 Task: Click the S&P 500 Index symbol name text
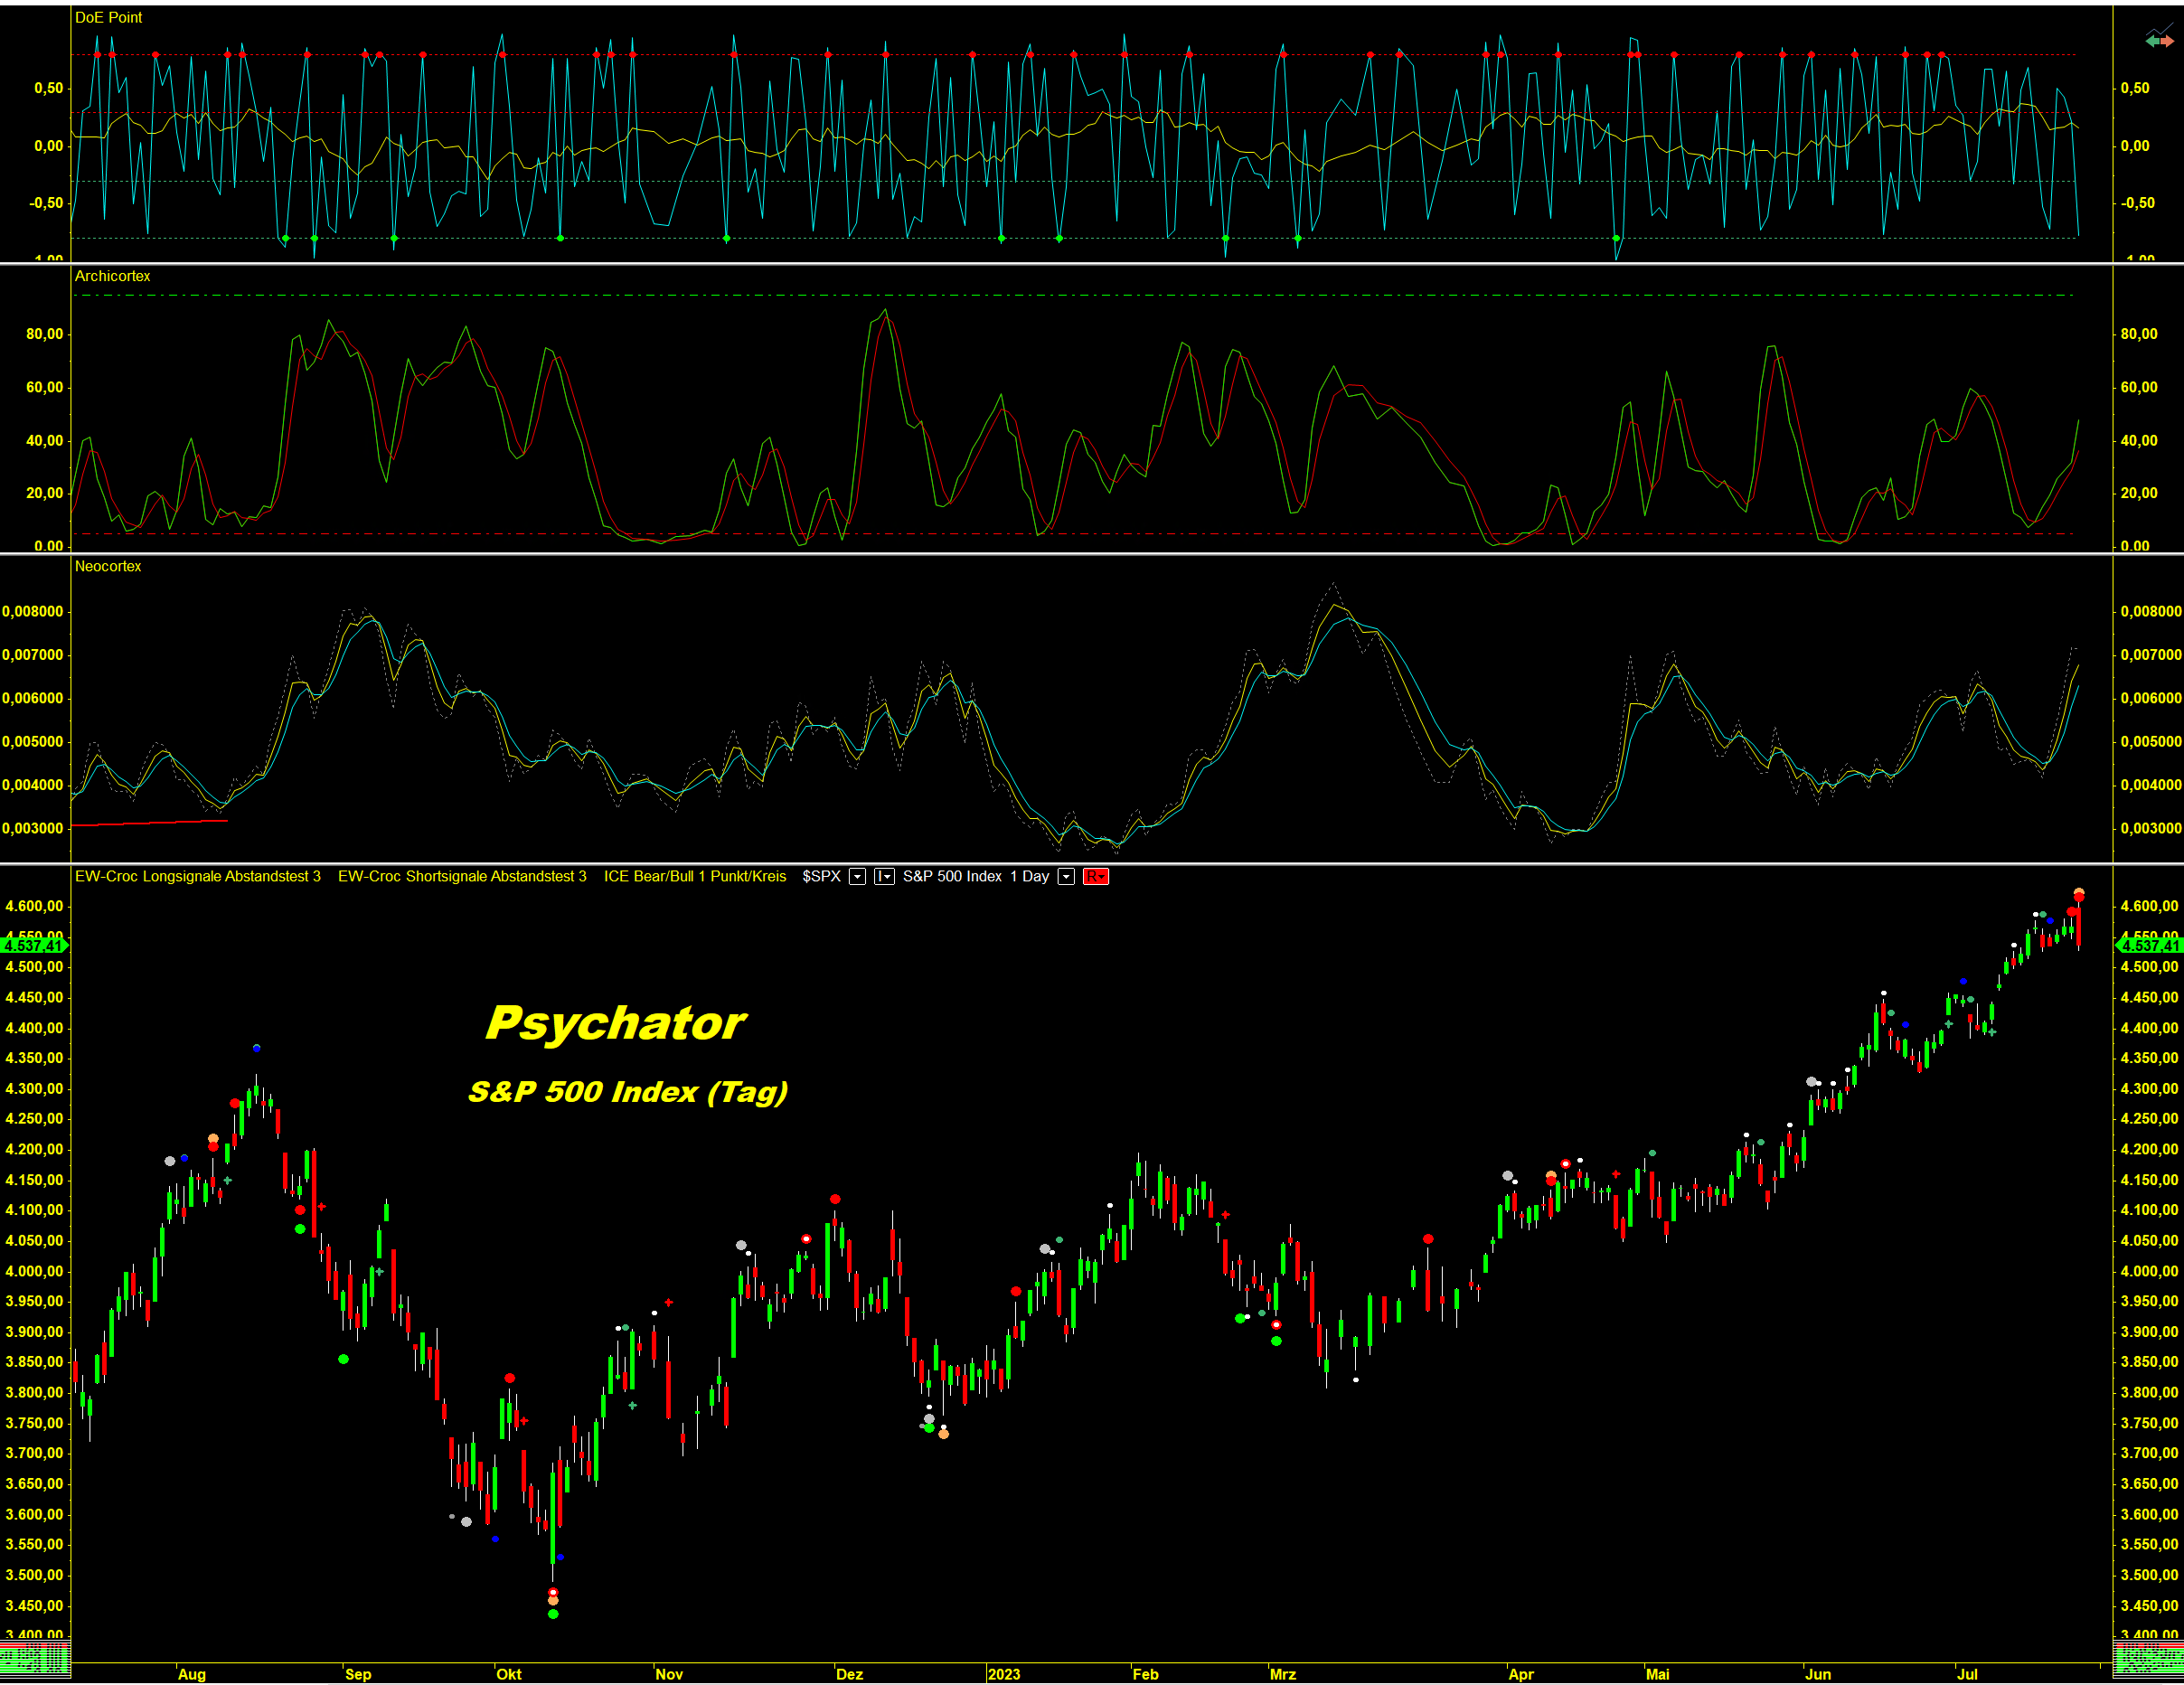coord(952,877)
